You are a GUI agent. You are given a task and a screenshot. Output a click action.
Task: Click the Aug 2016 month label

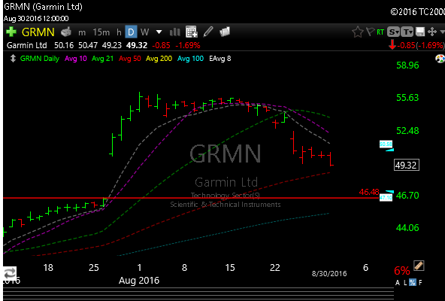139,281
